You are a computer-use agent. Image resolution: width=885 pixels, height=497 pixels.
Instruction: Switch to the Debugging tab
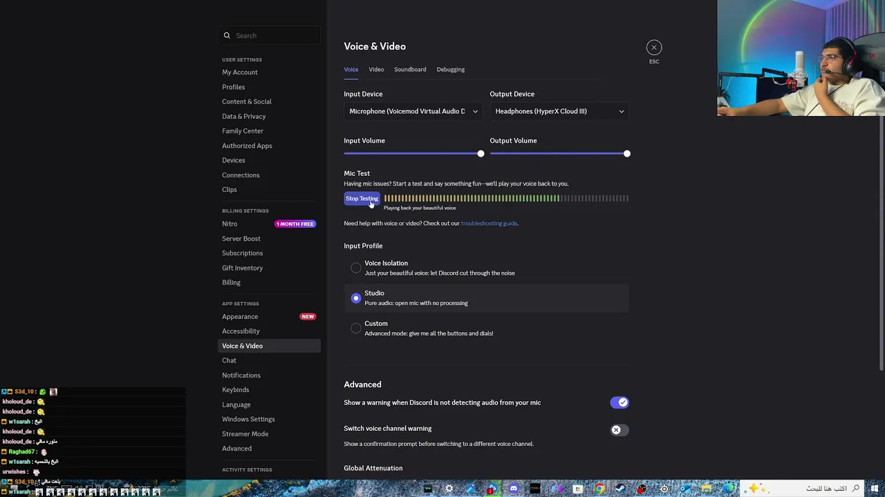pyautogui.click(x=451, y=70)
